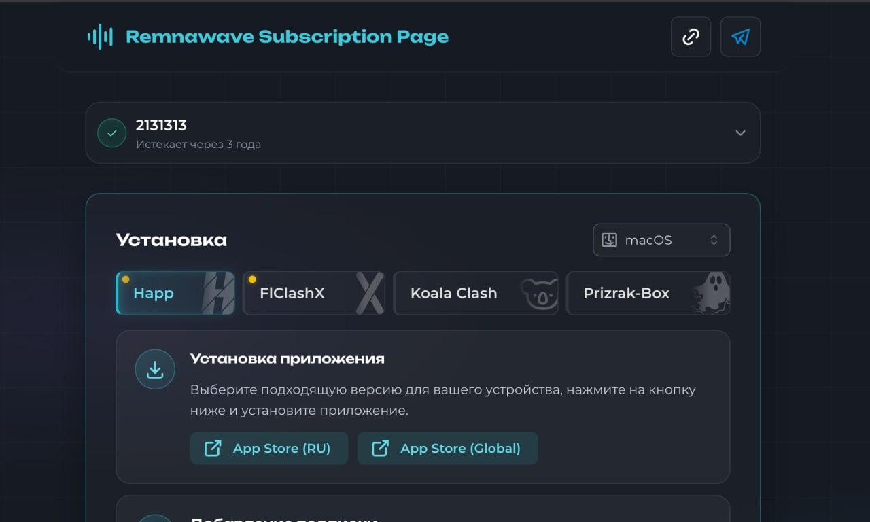Click the copy subscription link icon
Viewport: 870px width, 522px height.
691,37
